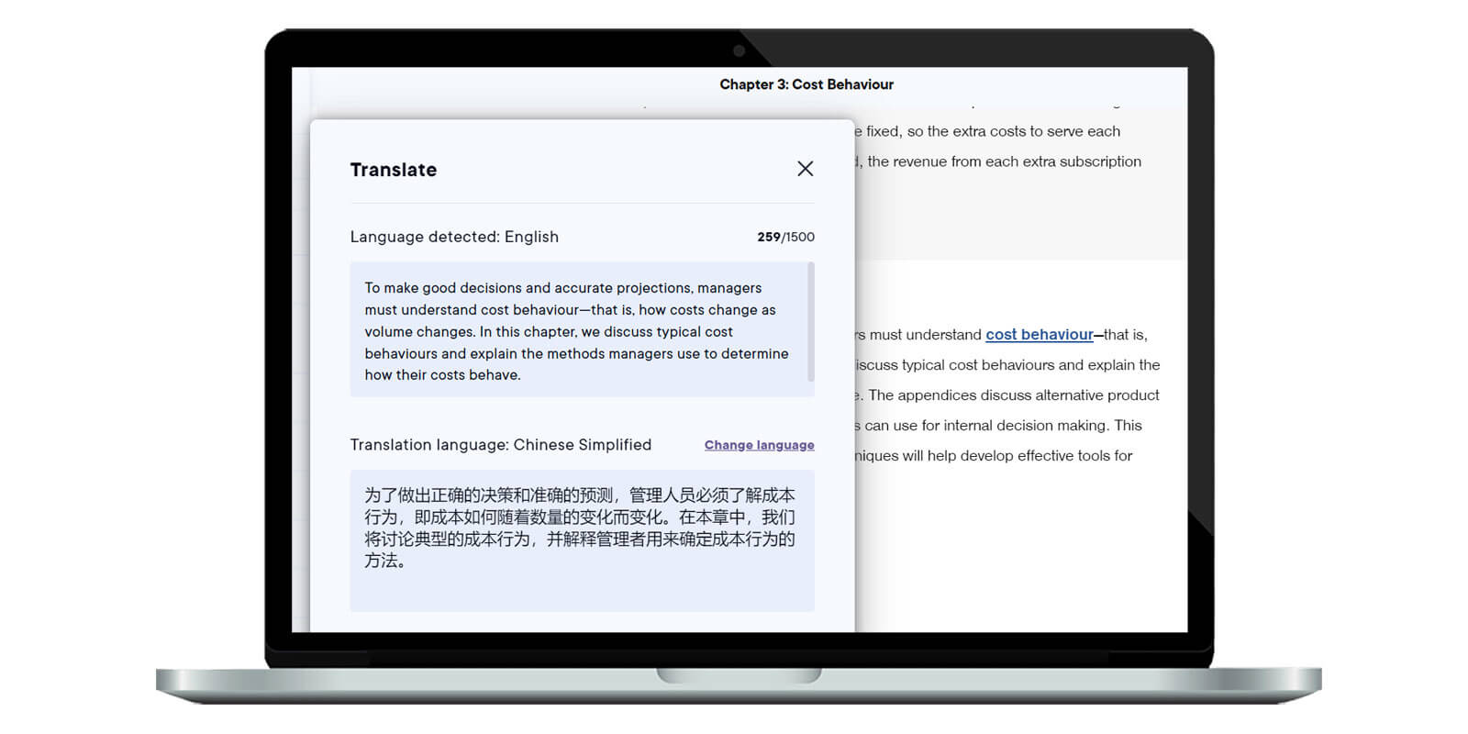Click the line about appendices and alternative product

click(x=1009, y=395)
